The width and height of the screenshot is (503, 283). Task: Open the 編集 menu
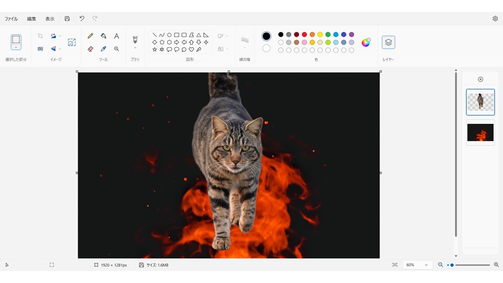point(31,19)
